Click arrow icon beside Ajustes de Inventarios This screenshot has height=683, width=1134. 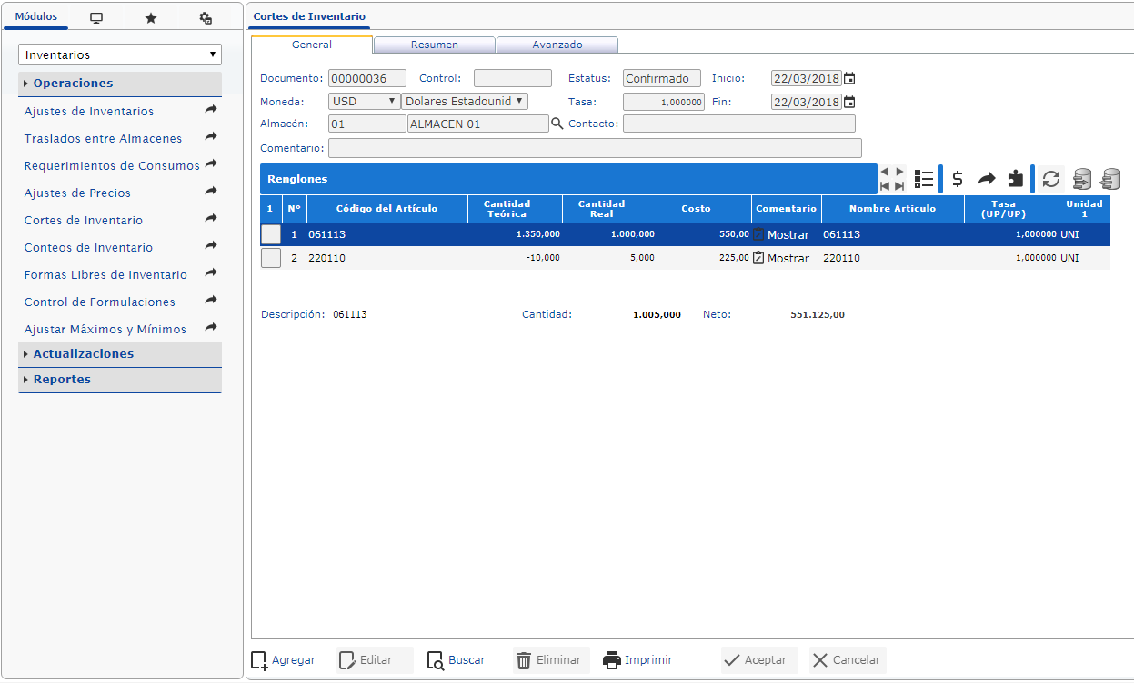pos(211,109)
